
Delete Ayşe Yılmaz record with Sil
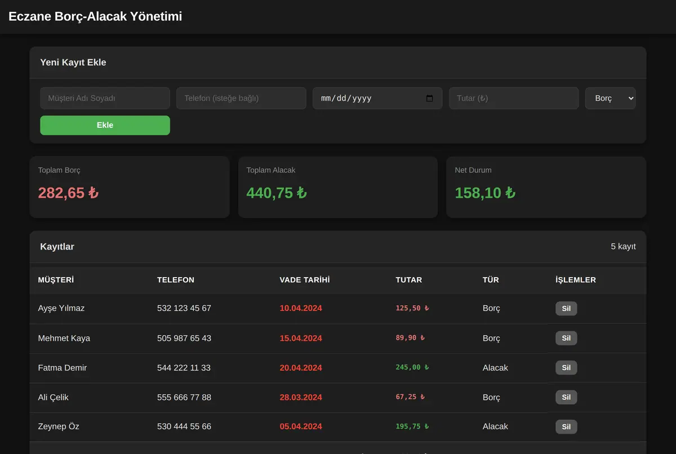566,308
